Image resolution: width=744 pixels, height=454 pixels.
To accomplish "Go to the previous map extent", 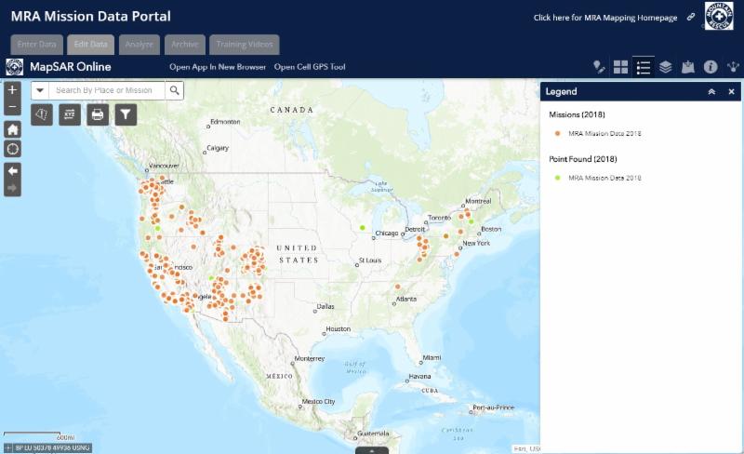I will [12, 171].
